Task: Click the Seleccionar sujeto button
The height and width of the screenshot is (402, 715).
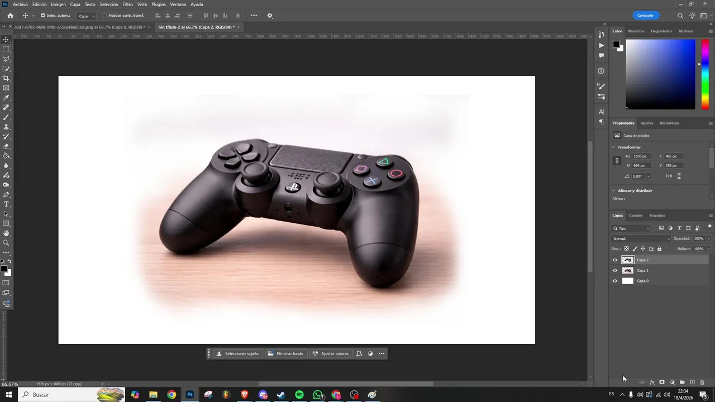Action: pos(237,353)
